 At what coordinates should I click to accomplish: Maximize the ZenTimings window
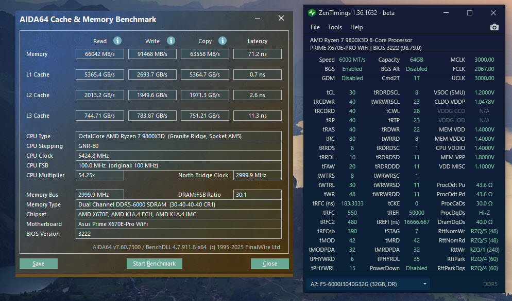tap(470, 13)
